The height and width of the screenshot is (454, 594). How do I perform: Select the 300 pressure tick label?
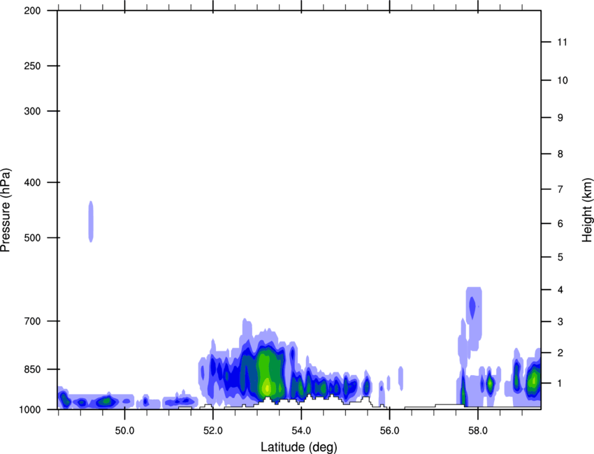tap(32, 111)
